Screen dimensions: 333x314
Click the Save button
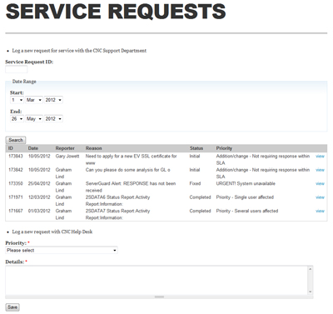pyautogui.click(x=12, y=307)
